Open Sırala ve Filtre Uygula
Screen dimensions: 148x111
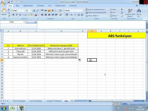coord(130,13)
